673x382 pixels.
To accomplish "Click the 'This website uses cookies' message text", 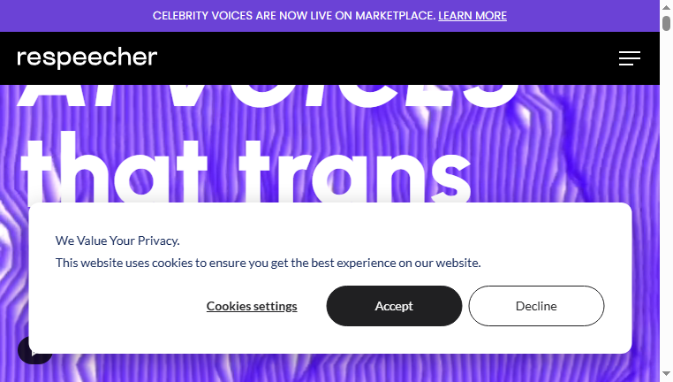I will point(268,263).
